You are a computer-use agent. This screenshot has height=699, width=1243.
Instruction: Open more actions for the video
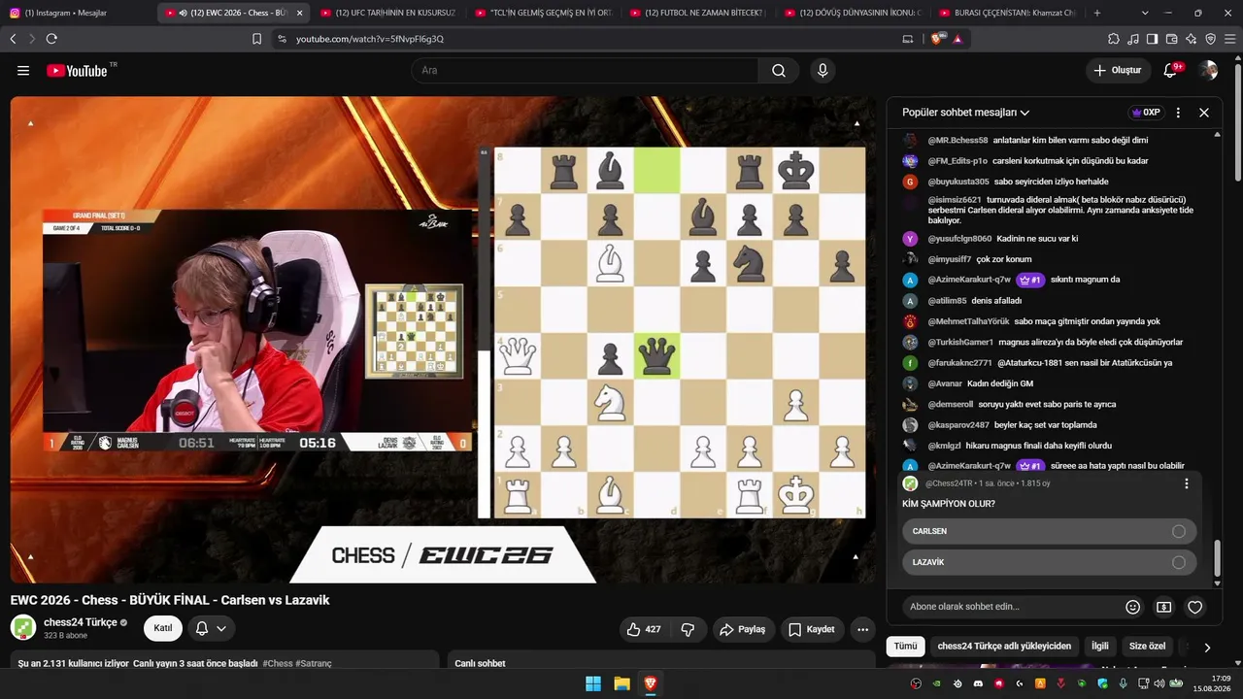click(x=862, y=629)
